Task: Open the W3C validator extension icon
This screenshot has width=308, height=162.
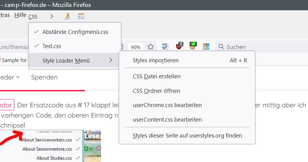Action: coord(165,46)
